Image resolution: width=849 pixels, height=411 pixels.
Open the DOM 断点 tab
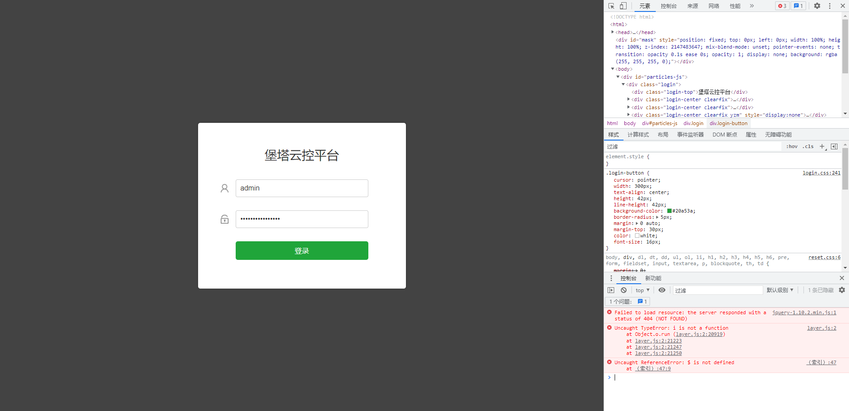725,135
